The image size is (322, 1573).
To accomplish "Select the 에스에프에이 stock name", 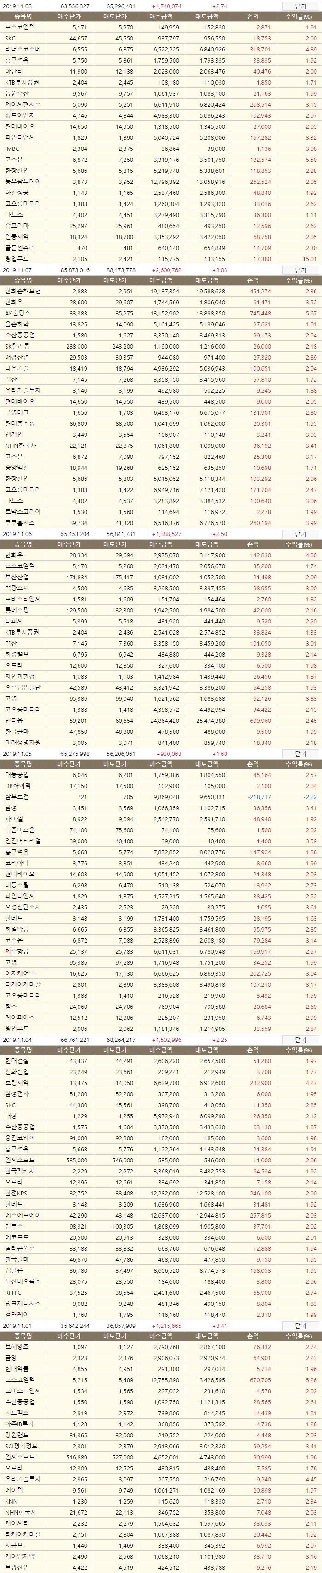I will click(23, 1215).
